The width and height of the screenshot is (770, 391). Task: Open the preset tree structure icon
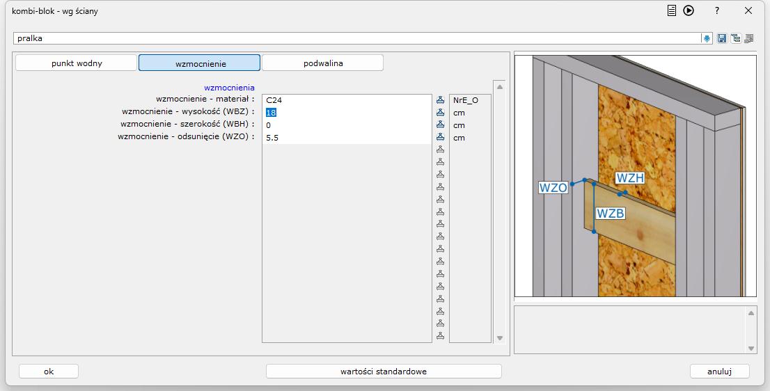[735, 39]
